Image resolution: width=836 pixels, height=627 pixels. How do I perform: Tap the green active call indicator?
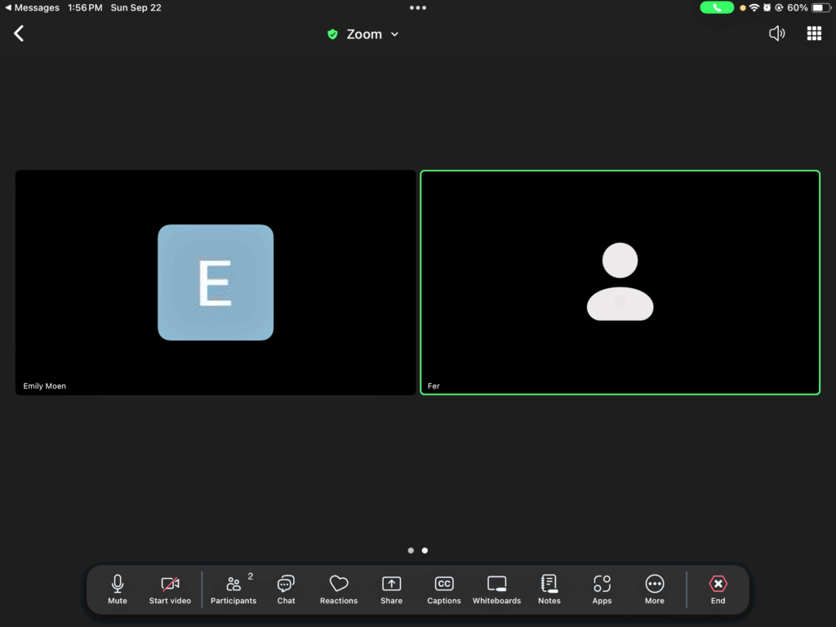tap(717, 7)
